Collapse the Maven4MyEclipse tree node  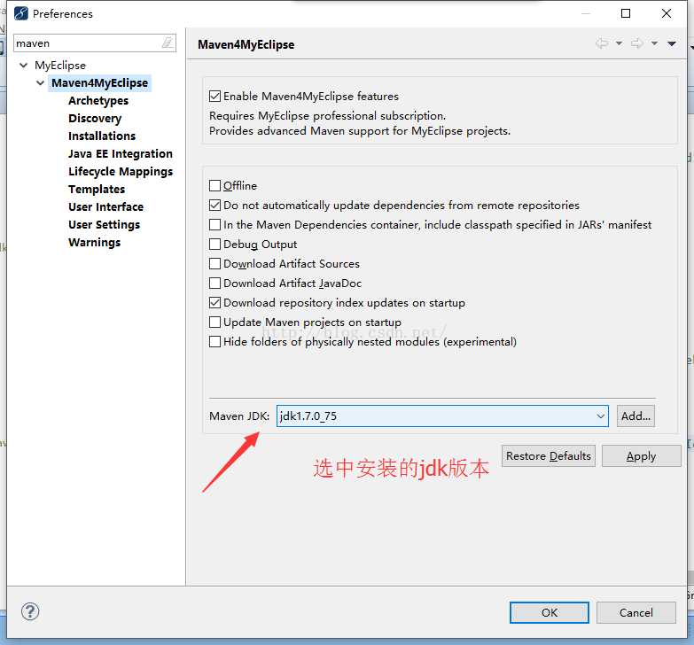[x=40, y=83]
